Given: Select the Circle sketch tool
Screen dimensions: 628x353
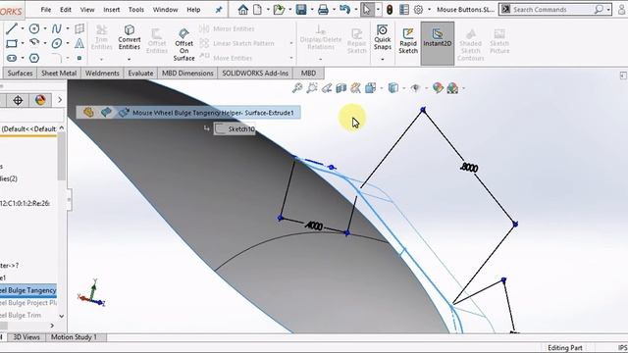Looking at the screenshot, I should [x=34, y=28].
